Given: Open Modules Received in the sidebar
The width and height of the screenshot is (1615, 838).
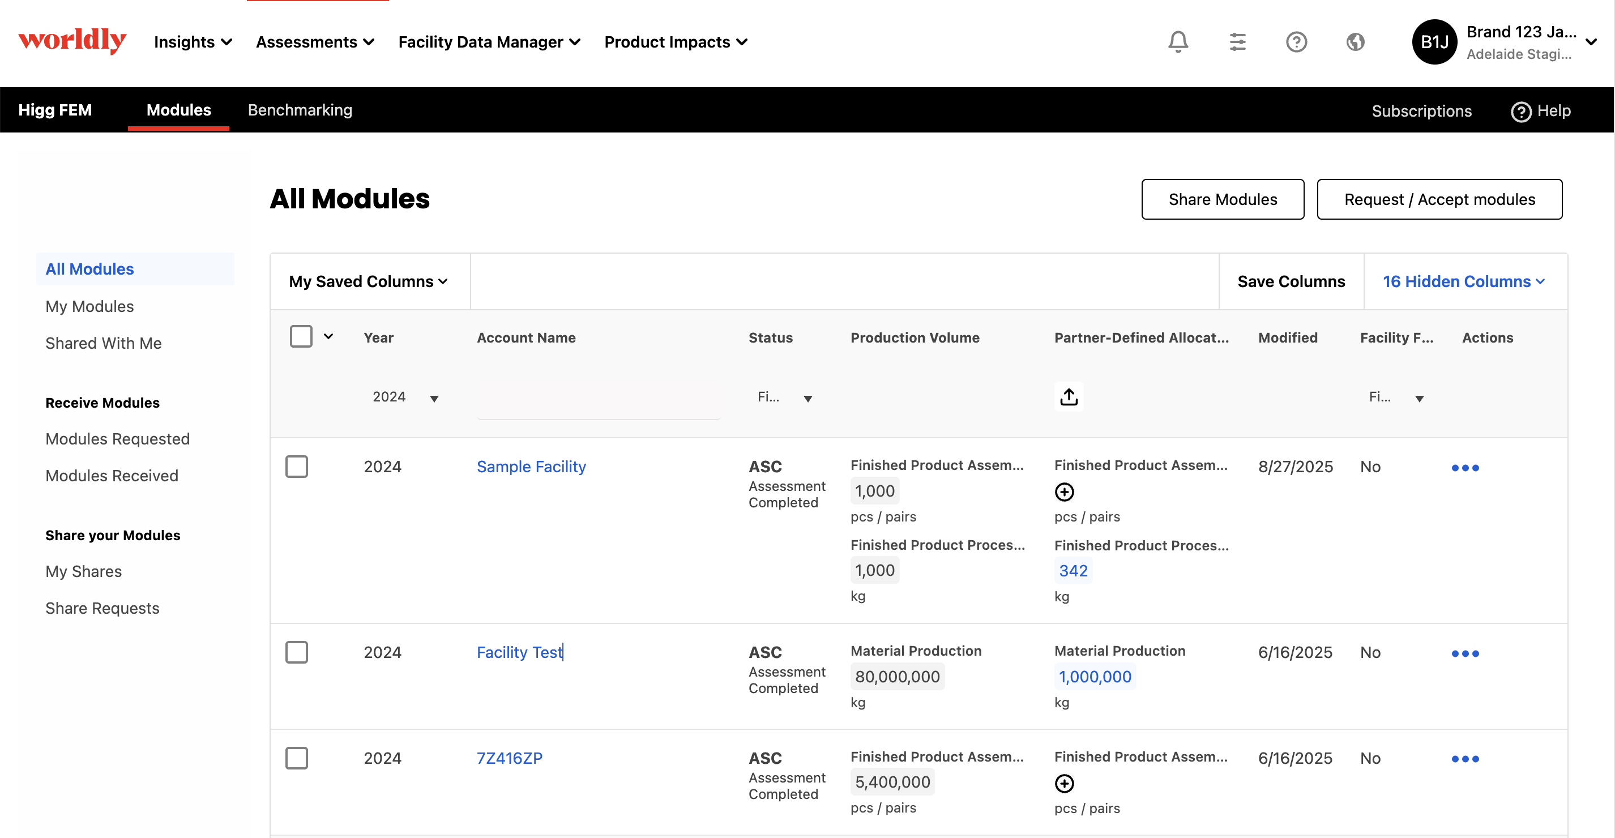Looking at the screenshot, I should 112,476.
